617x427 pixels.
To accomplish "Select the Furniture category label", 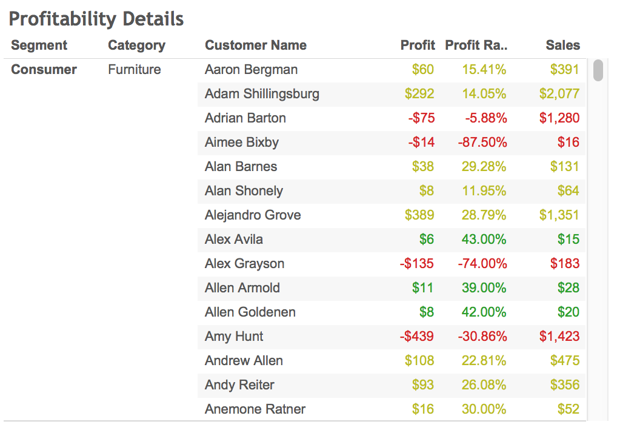I will (135, 69).
